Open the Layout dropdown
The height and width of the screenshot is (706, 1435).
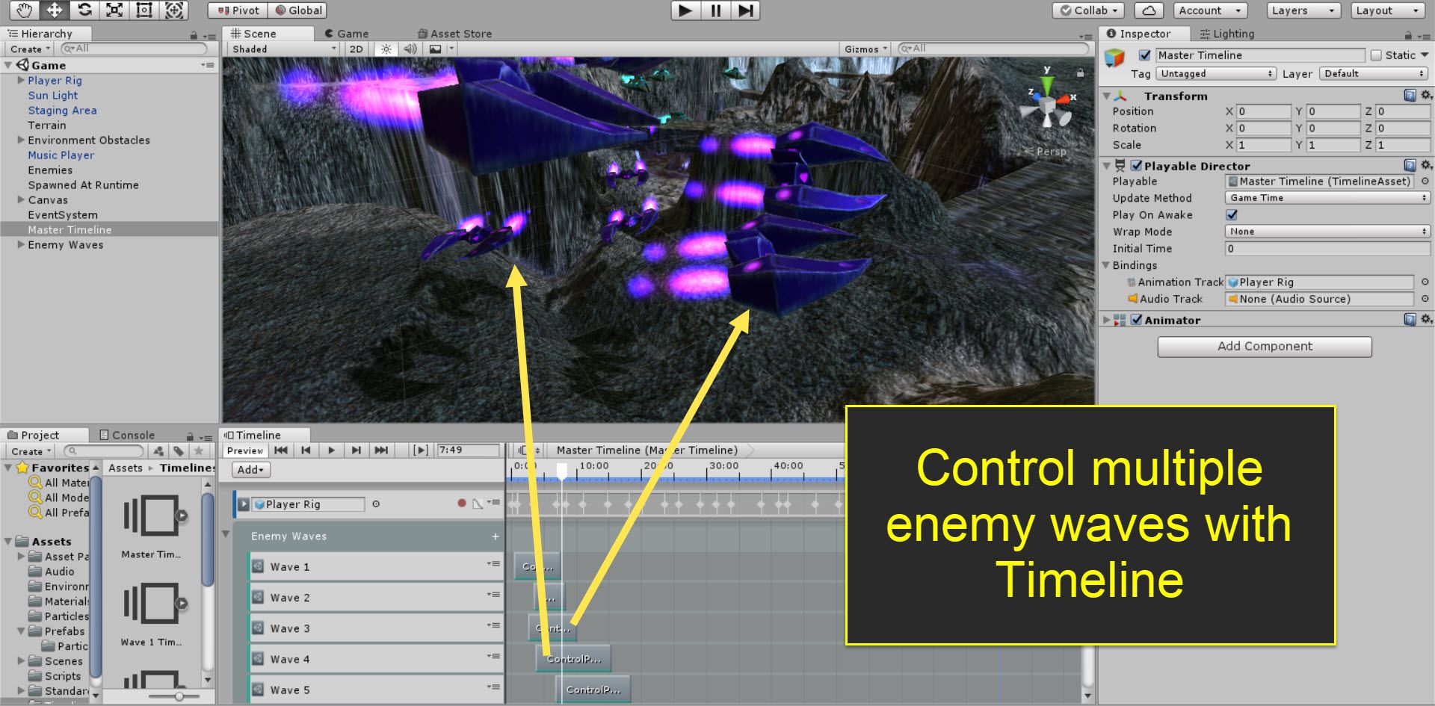1385,10
